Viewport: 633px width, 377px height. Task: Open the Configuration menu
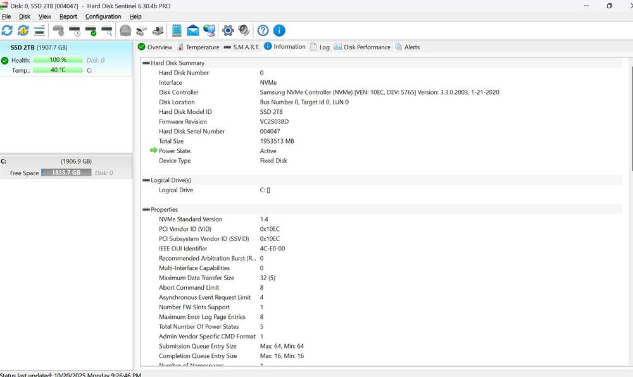pos(103,16)
